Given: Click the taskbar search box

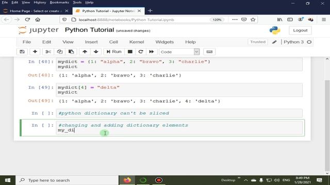Looking at the screenshot, I should 67,180.
